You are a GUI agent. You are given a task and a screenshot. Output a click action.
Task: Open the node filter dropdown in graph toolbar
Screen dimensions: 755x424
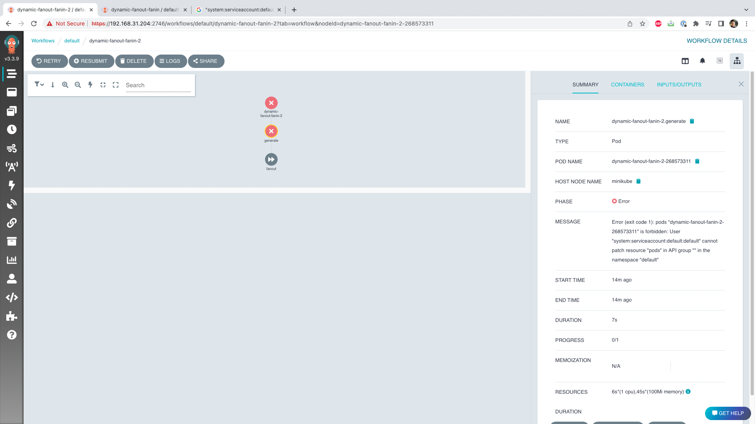pos(39,84)
